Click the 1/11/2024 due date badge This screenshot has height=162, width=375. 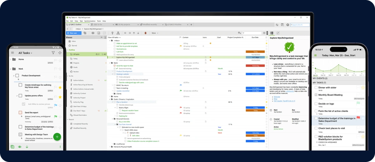[x=255, y=74]
